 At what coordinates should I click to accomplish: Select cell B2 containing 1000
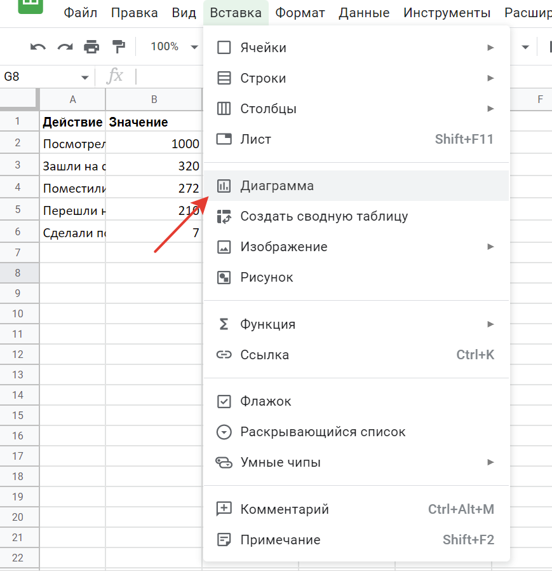154,144
